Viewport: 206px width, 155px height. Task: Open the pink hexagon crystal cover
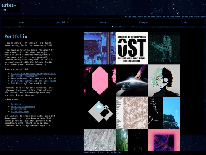[x=100, y=80]
